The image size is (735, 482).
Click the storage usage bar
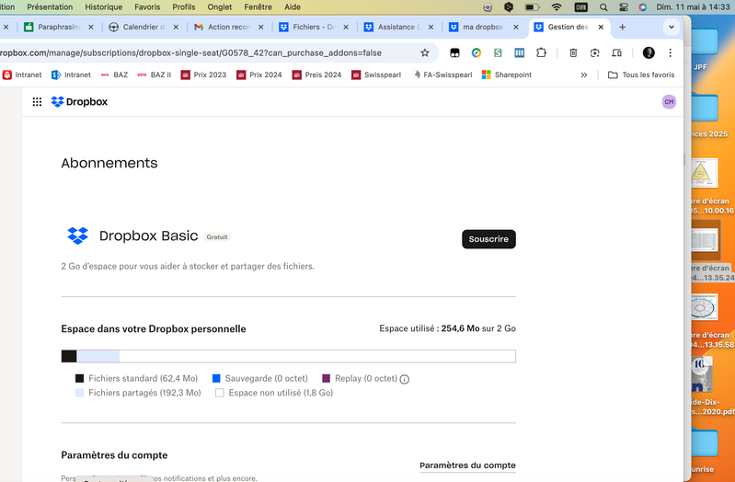click(x=288, y=356)
